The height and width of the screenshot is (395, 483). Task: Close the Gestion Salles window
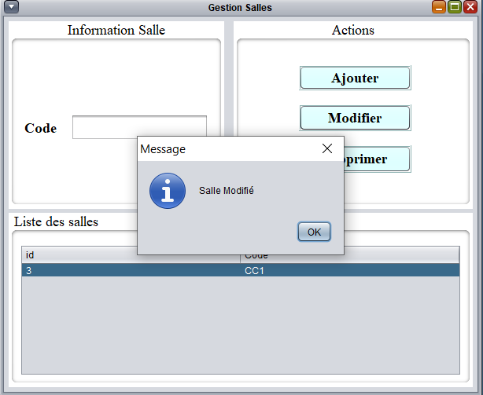pos(470,7)
